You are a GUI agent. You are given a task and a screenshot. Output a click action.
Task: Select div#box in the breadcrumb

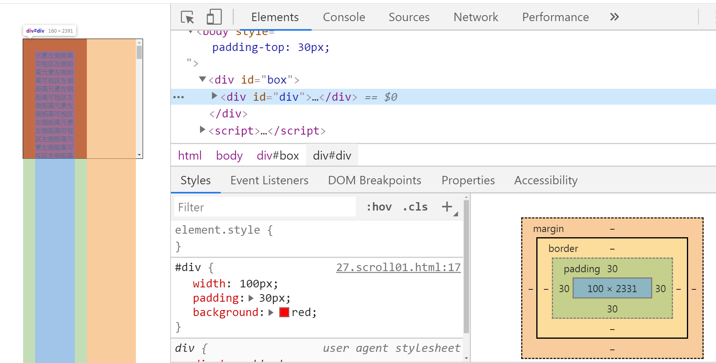[278, 155]
